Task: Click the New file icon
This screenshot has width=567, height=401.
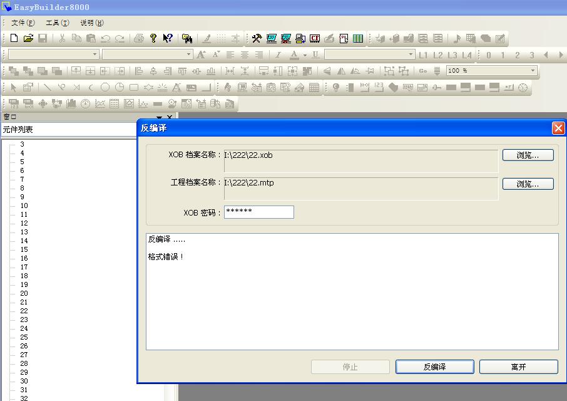Action: pos(14,38)
